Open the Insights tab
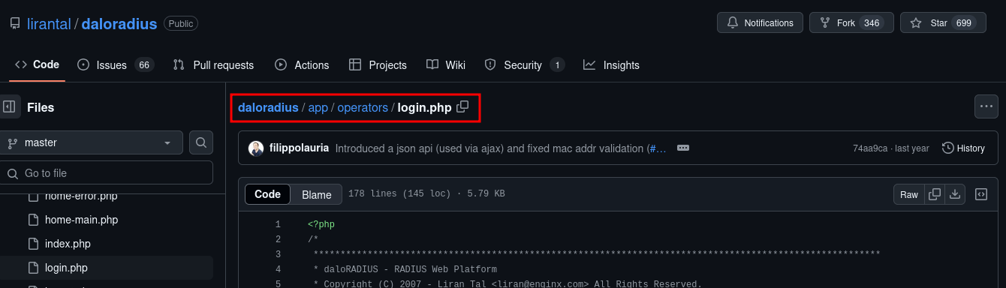The height and width of the screenshot is (288, 1006). pyautogui.click(x=611, y=64)
